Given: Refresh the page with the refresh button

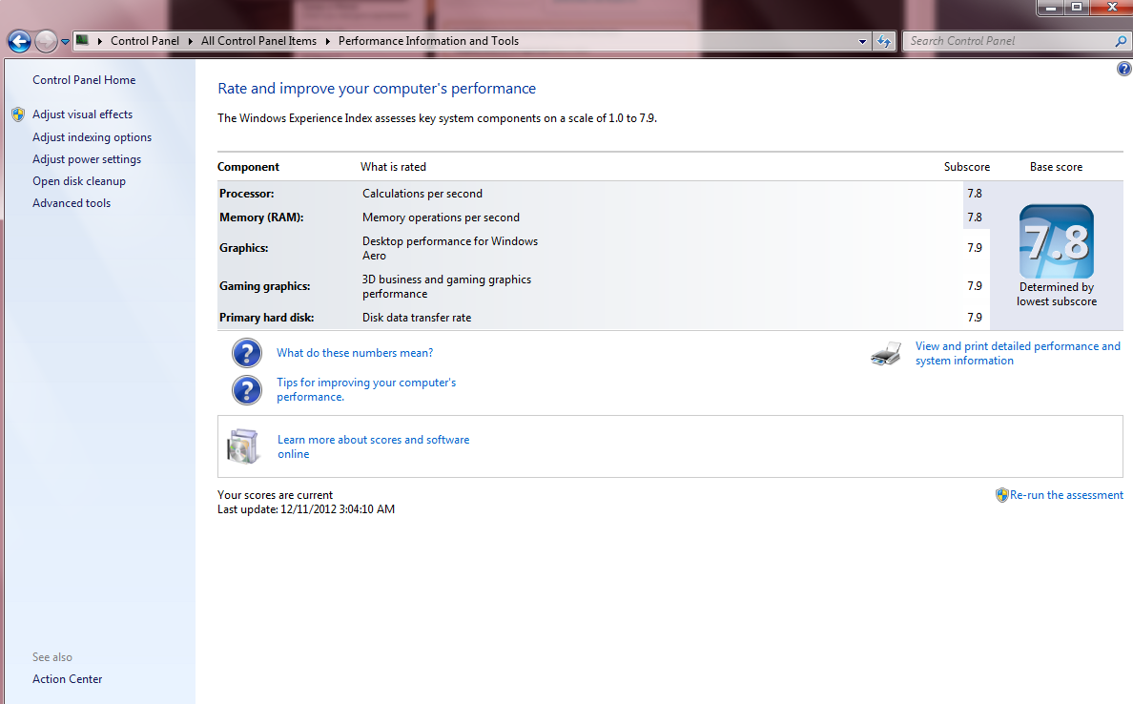Looking at the screenshot, I should tap(884, 41).
